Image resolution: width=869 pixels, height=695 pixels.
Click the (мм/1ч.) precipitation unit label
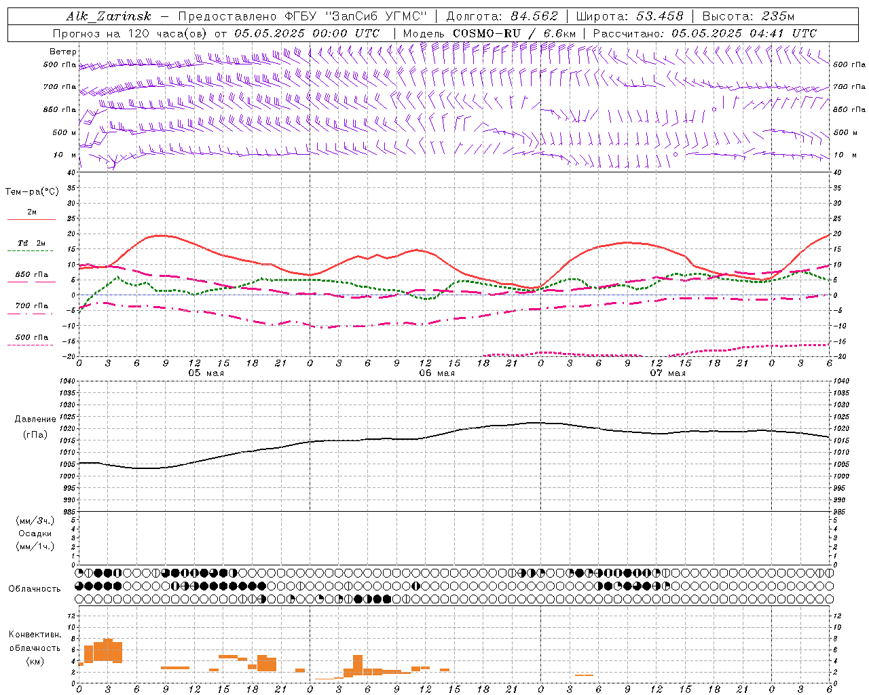(35, 546)
